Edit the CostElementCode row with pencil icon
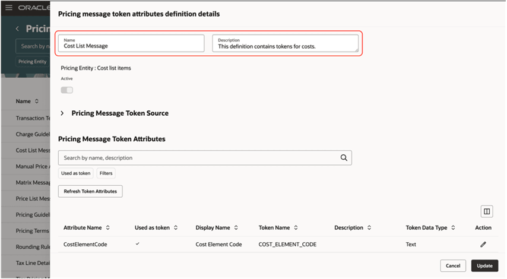This screenshot has width=507, height=279. pyautogui.click(x=483, y=245)
